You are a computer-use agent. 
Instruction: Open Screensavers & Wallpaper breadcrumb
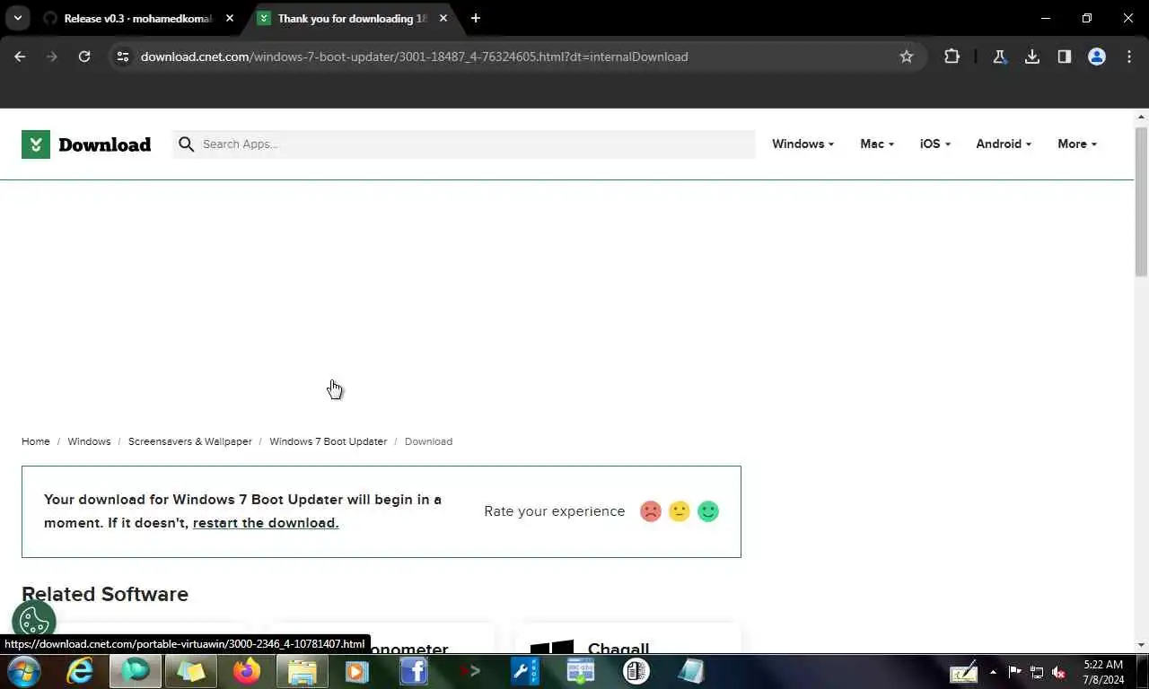point(190,441)
